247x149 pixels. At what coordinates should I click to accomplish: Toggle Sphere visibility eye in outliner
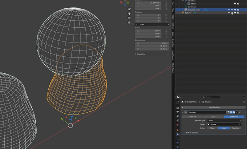pos(232,13)
